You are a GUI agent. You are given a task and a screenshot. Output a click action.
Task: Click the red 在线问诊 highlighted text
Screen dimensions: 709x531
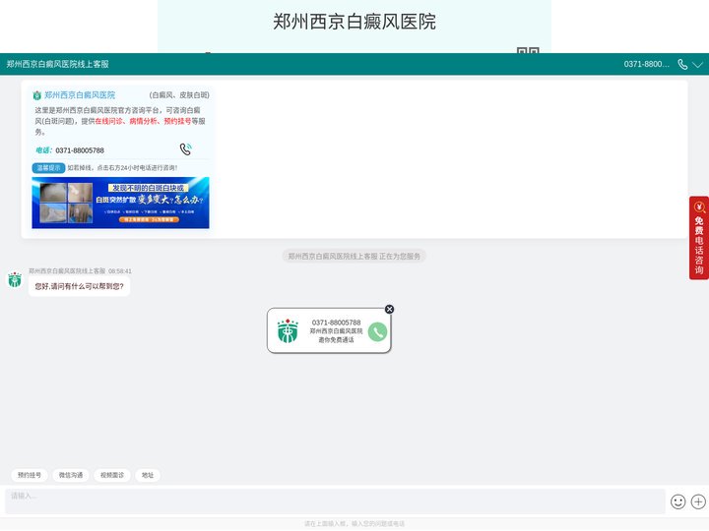[x=108, y=121]
